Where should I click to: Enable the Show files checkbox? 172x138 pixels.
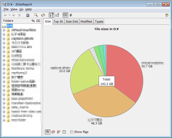tap(72, 132)
